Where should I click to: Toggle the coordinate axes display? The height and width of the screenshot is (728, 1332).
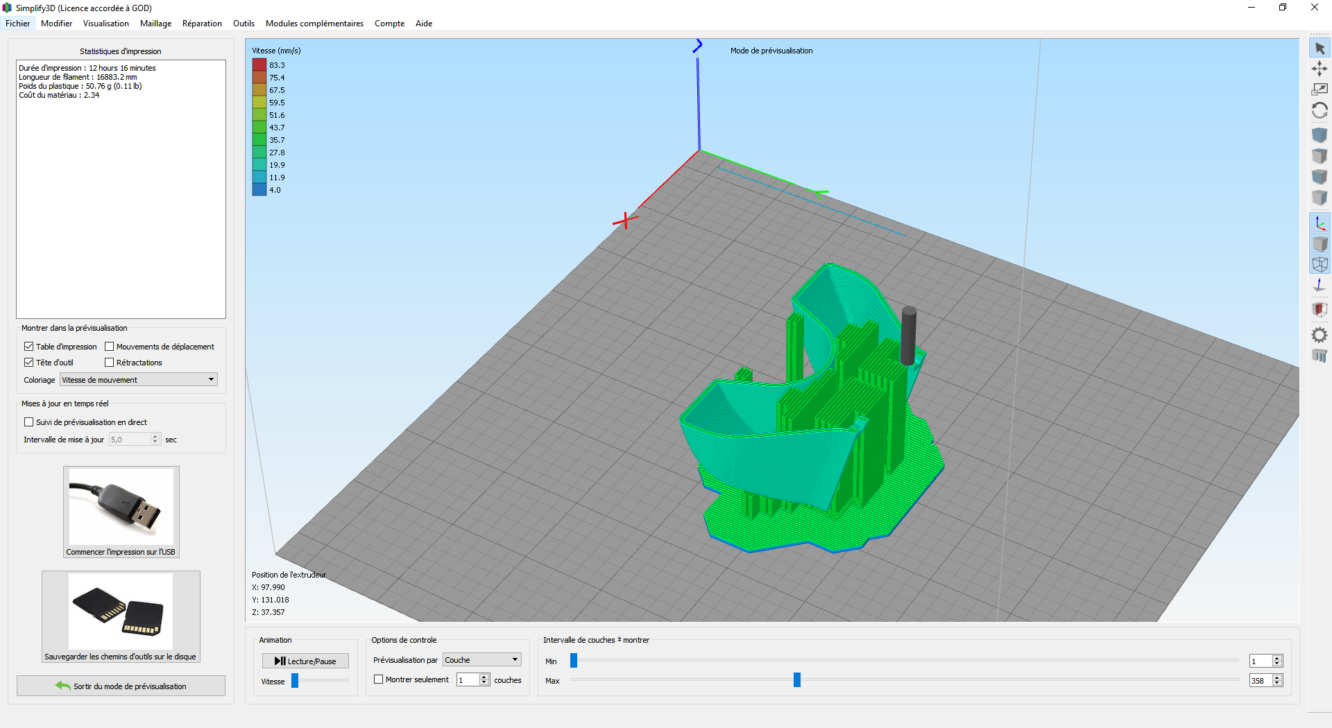(1320, 223)
